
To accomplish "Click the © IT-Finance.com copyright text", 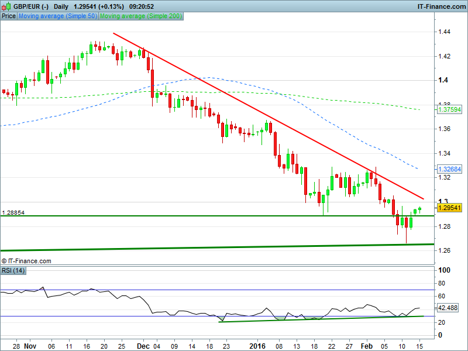I will click(x=26, y=261).
